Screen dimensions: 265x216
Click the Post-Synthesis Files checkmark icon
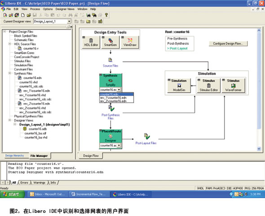tap(111, 108)
